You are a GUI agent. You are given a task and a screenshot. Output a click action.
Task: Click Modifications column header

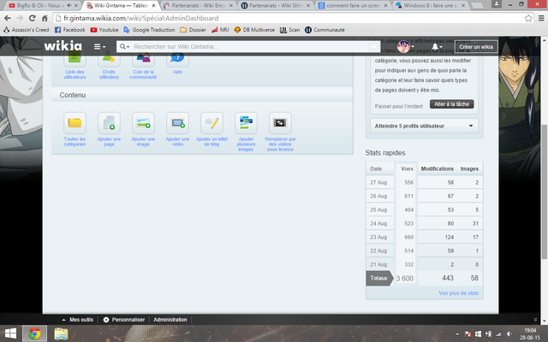pos(438,168)
